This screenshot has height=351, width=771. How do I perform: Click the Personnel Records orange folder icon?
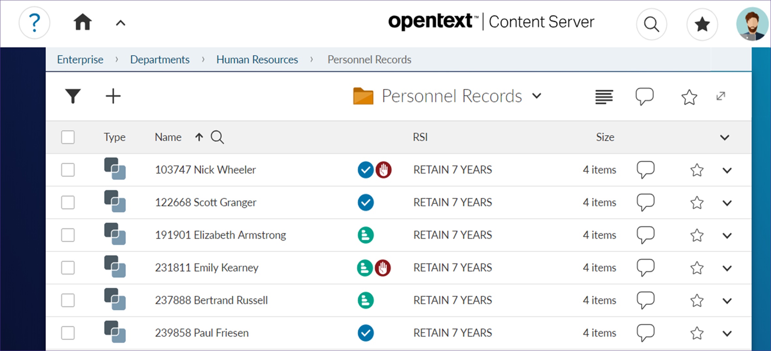[x=363, y=96]
